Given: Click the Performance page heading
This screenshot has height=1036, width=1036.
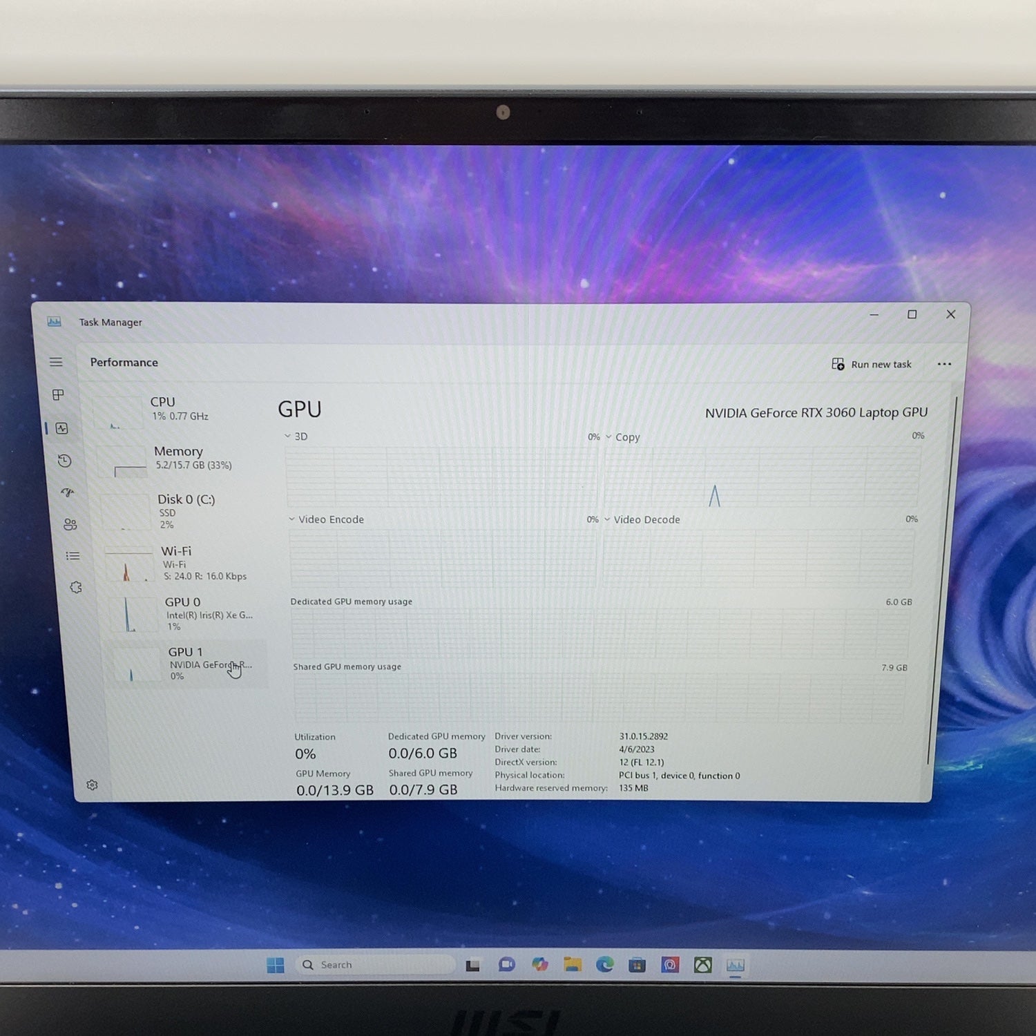Looking at the screenshot, I should coord(124,363).
